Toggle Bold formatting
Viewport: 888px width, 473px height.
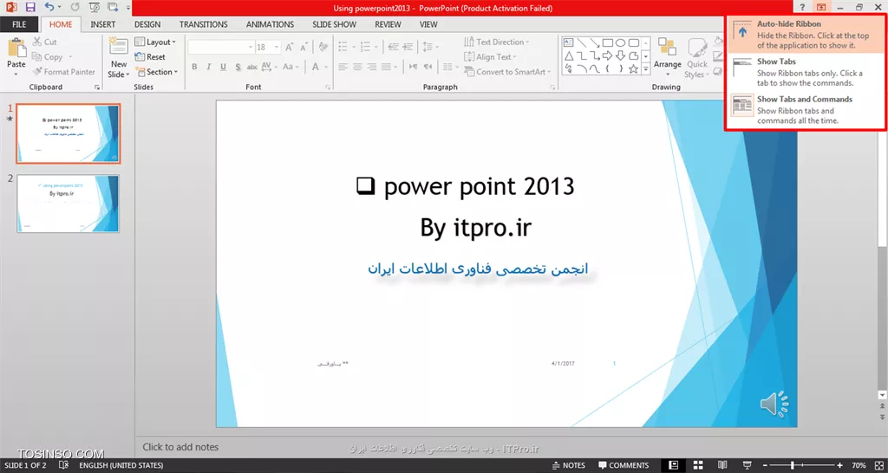194,67
